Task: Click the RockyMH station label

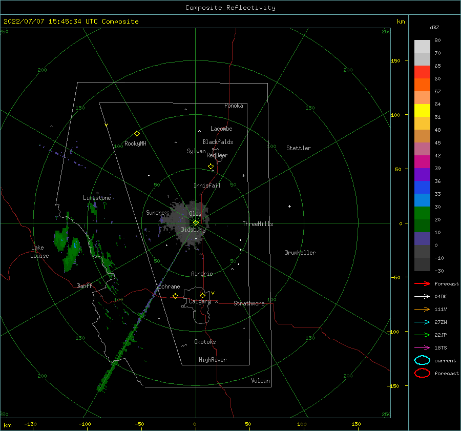Action: (135, 143)
